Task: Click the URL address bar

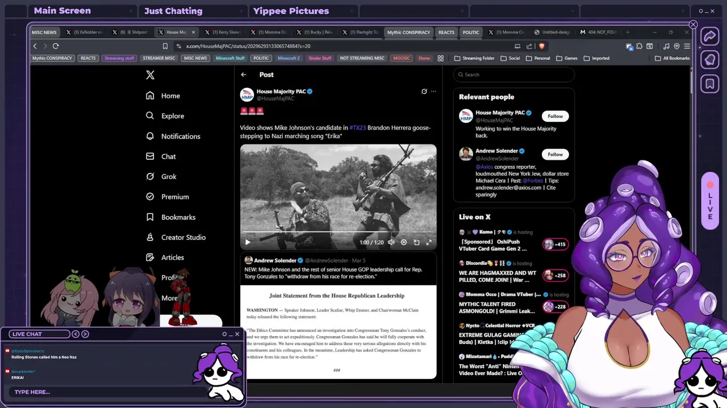Action: [x=341, y=46]
